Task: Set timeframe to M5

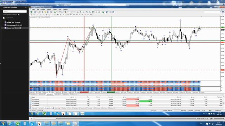Action: click(x=71, y=15)
